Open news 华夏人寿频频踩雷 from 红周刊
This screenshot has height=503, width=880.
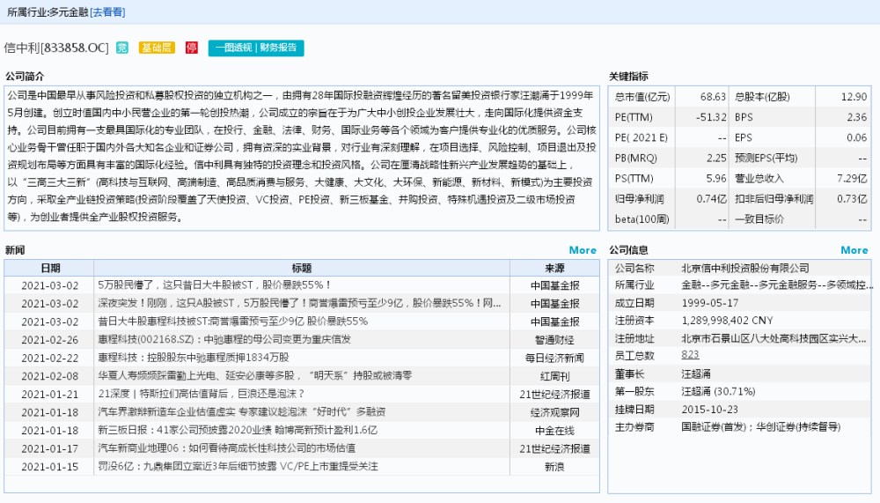(254, 376)
